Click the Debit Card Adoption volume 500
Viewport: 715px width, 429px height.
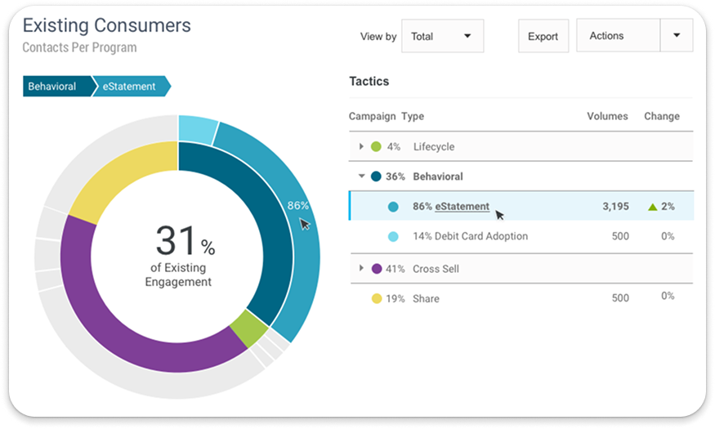(620, 236)
